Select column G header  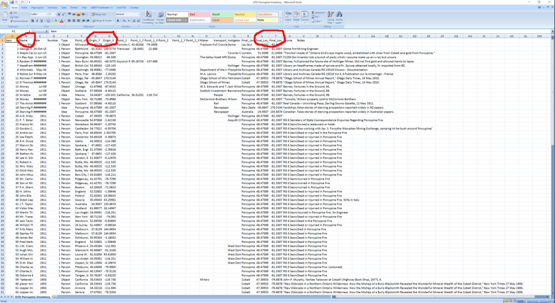pyautogui.click(x=95, y=36)
